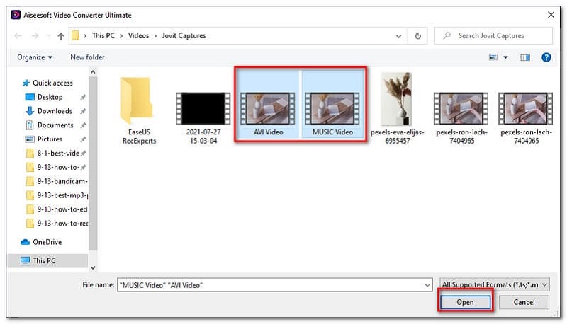Cancel the file selection dialog

point(524,302)
